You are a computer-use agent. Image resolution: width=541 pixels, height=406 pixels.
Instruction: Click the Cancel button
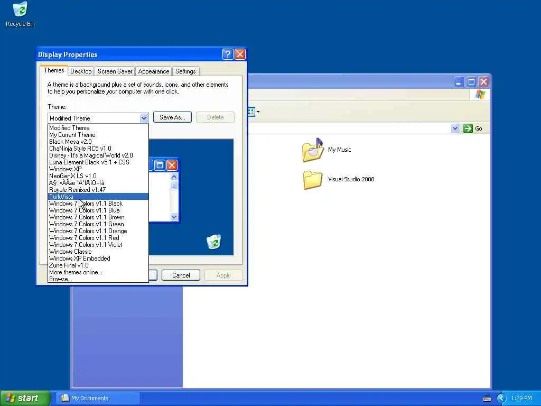tap(181, 275)
